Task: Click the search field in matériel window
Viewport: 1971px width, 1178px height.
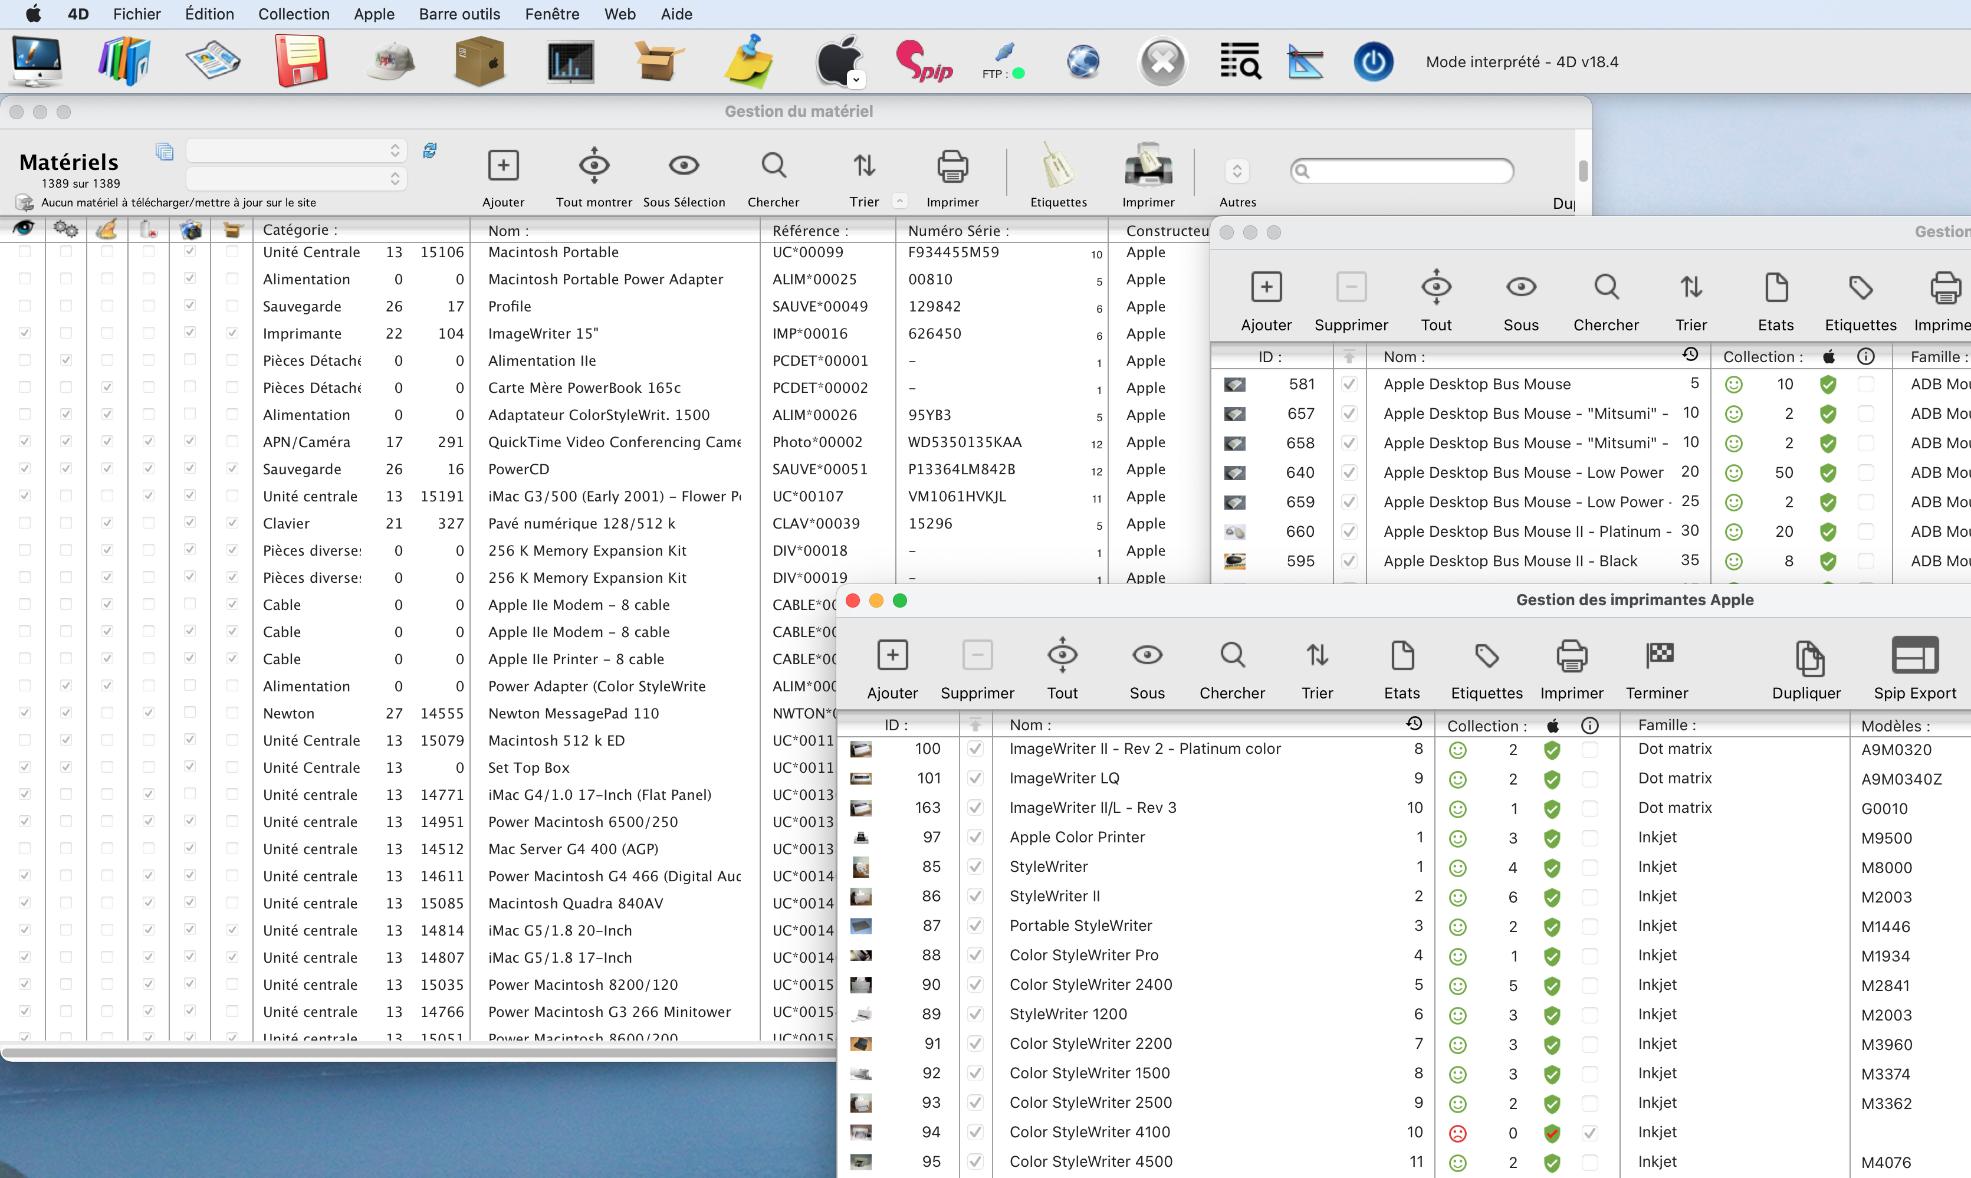Action: 1402,170
